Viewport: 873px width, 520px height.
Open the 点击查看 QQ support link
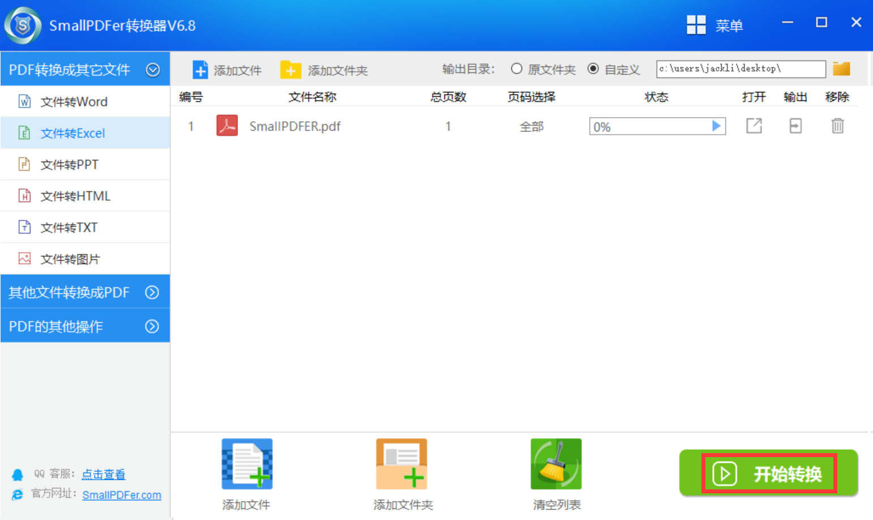[x=104, y=474]
